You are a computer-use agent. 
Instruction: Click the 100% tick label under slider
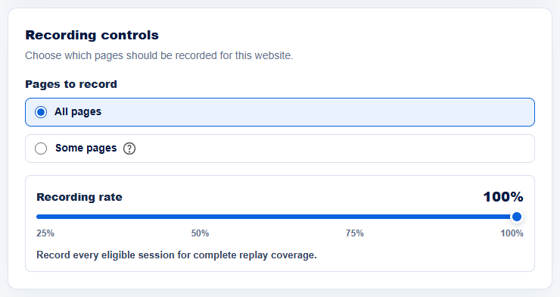[x=512, y=233]
